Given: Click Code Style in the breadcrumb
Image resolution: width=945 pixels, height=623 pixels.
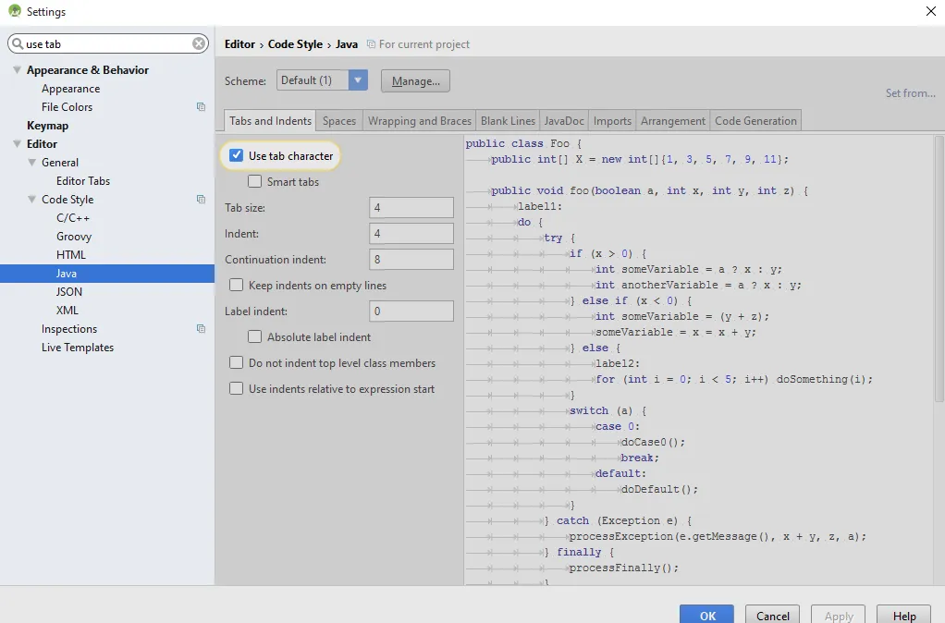Looking at the screenshot, I should click(x=295, y=44).
